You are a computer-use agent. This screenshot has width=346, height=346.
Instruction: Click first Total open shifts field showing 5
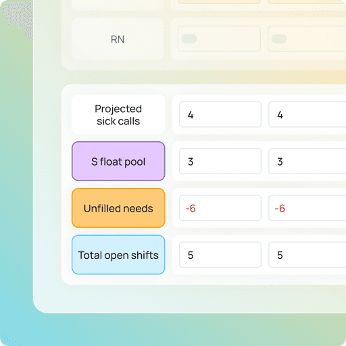pos(220,255)
